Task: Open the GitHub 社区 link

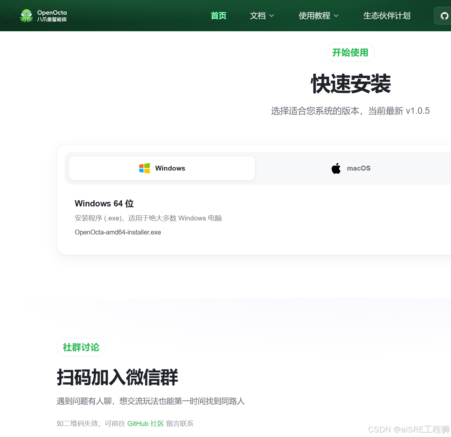Action: coord(146,423)
